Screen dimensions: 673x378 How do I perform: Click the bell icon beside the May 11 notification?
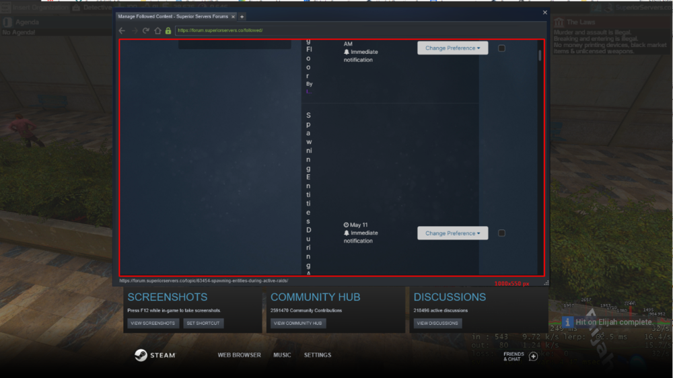coord(347,233)
